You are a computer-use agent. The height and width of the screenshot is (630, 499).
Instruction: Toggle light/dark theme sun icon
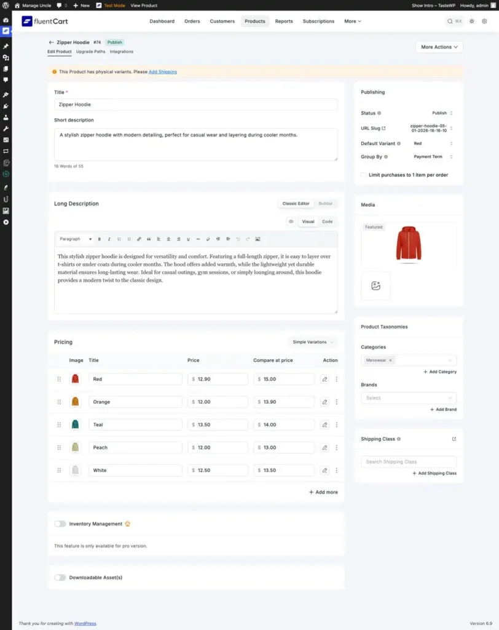(471, 21)
